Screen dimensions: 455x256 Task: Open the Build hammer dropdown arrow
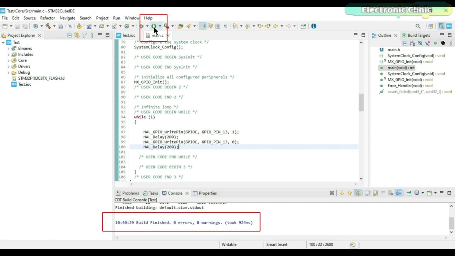(54, 26)
